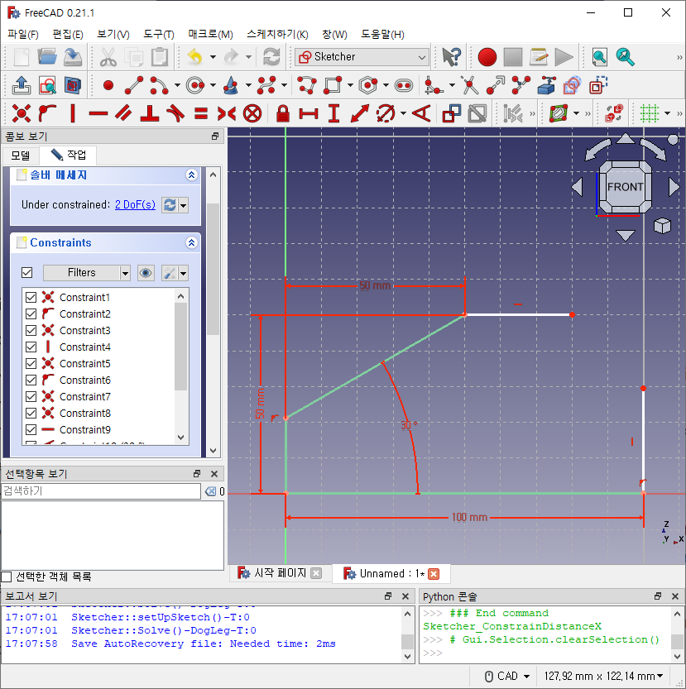This screenshot has height=689, width=686.
Task: Click the refresh recompute icon
Action: click(x=271, y=57)
